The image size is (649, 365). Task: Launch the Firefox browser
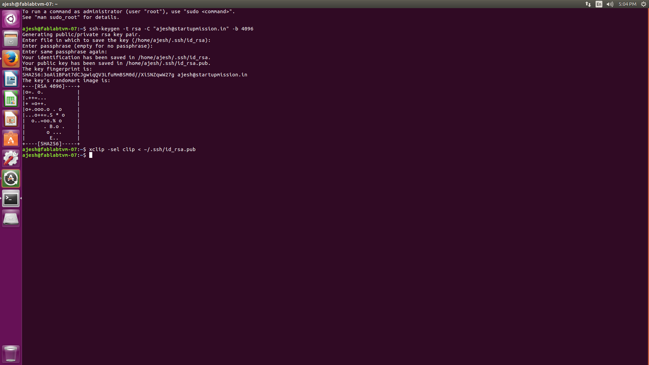(11, 58)
